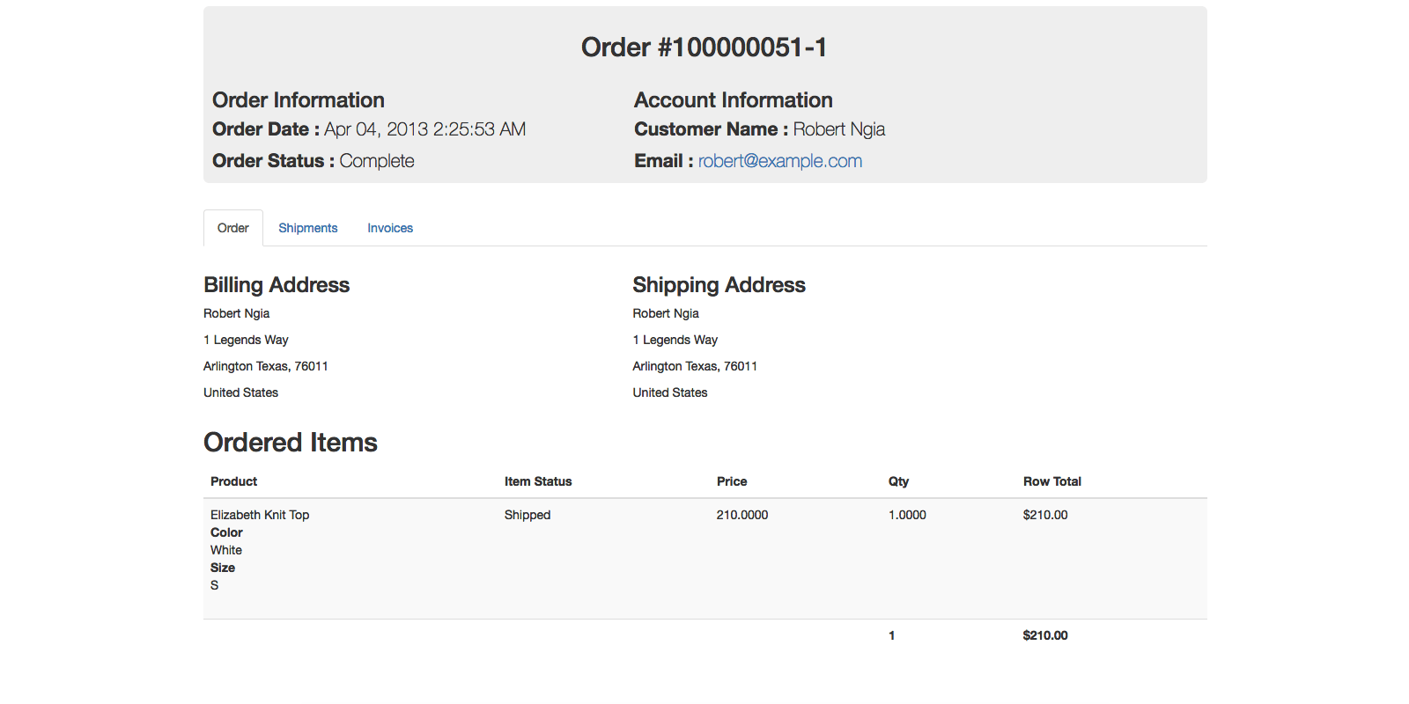This screenshot has width=1409, height=704.
Task: Click the Ordered Items heading
Action: point(291,443)
